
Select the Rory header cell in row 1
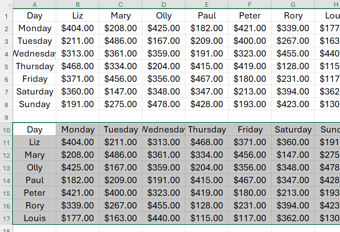pos(293,15)
